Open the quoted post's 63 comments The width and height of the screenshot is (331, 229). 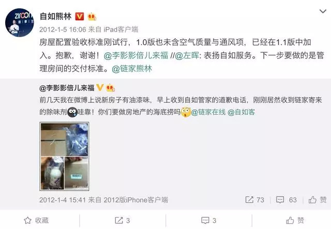287,200
